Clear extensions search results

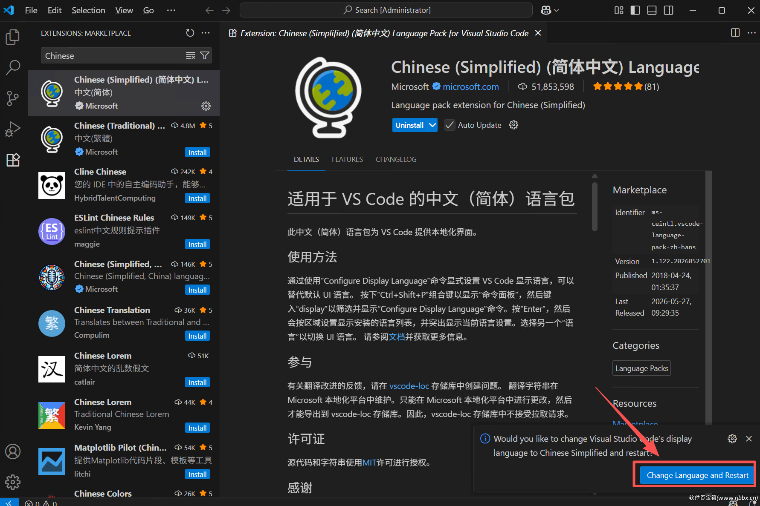tap(190, 56)
